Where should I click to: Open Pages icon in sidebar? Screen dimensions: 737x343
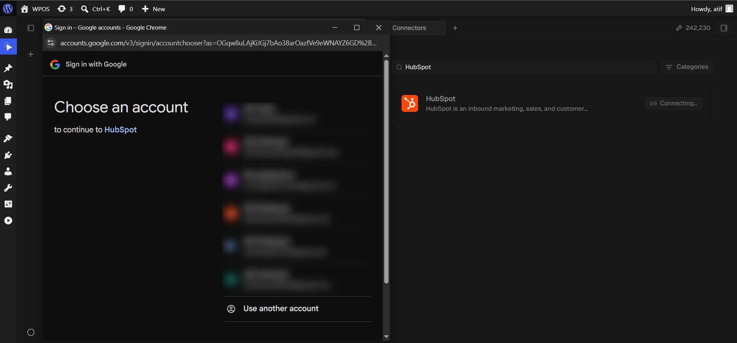(8, 101)
